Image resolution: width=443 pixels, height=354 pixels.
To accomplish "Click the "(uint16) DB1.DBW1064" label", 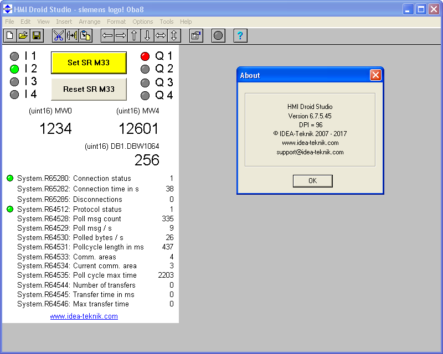I will (122, 146).
